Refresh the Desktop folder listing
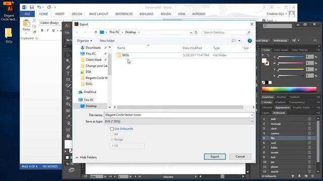Image resolution: width=323 pixels, height=181 pixels. click(196, 32)
